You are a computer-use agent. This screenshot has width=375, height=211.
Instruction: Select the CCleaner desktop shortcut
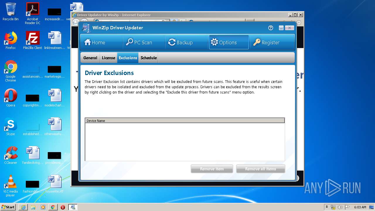coord(11,155)
